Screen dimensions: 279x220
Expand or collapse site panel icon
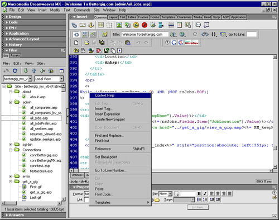click(x=61, y=71)
